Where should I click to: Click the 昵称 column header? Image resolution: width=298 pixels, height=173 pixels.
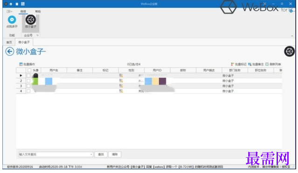[x=183, y=70]
